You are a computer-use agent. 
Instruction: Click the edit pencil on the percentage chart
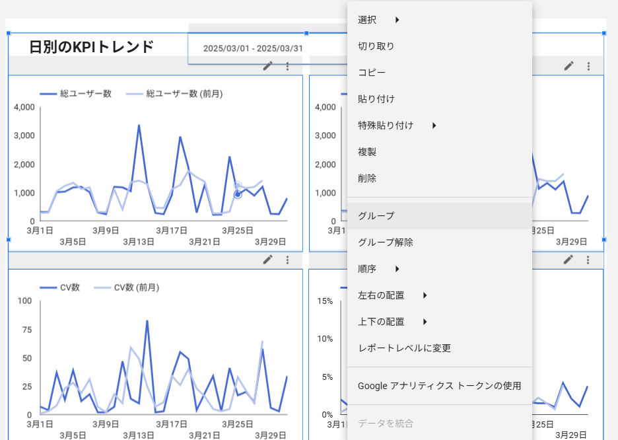tap(568, 260)
